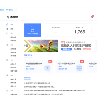This screenshot has width=97, height=97.
Task: Open 结算中心 menu item
Action: pos(13,86)
